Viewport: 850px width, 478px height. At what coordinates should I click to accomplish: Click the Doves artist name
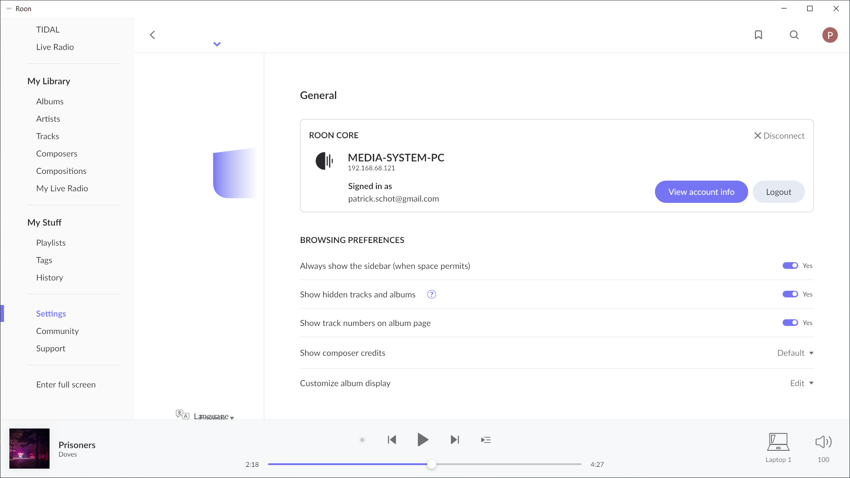[67, 454]
